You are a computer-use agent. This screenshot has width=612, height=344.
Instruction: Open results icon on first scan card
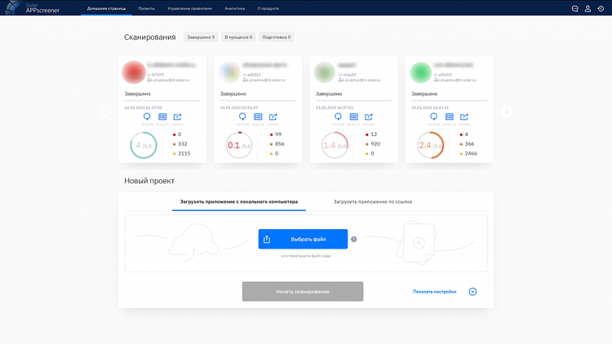162,117
